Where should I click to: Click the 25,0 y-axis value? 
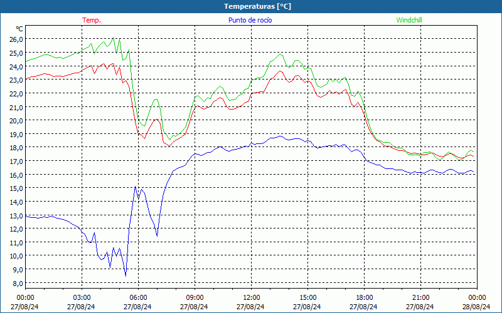click(x=17, y=53)
